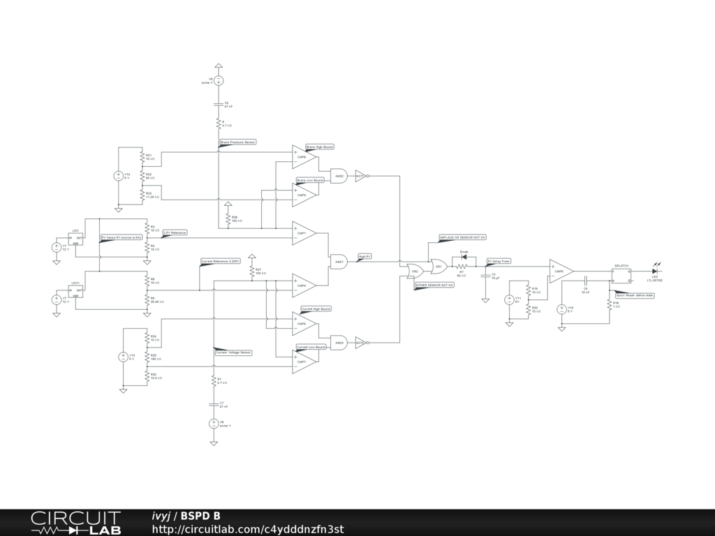Viewport: 715px width, 536px height.
Task: Select the CMP8 comparator symbol
Action: tap(304, 157)
